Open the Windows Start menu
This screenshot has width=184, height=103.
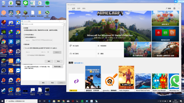point(2,101)
